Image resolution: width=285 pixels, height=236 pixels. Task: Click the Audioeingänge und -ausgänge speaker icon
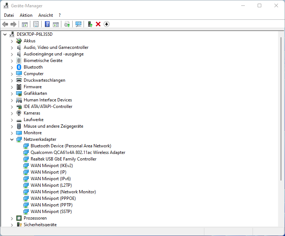(19, 54)
